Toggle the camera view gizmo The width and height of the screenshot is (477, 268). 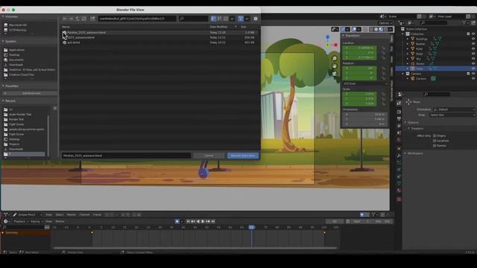click(x=335, y=74)
